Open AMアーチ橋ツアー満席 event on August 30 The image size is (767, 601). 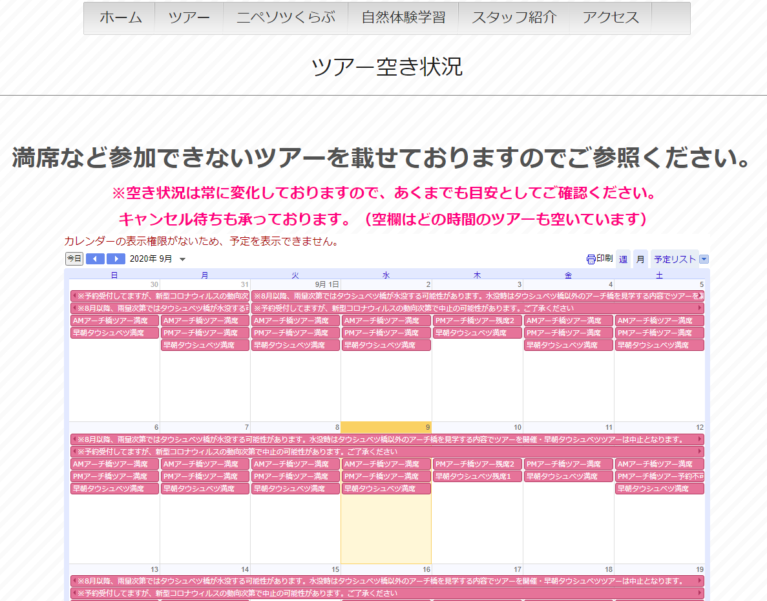[x=114, y=321]
